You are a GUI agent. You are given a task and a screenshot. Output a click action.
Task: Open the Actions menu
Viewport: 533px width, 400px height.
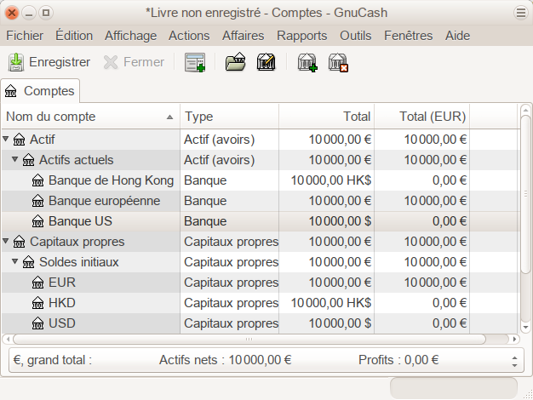tap(189, 36)
